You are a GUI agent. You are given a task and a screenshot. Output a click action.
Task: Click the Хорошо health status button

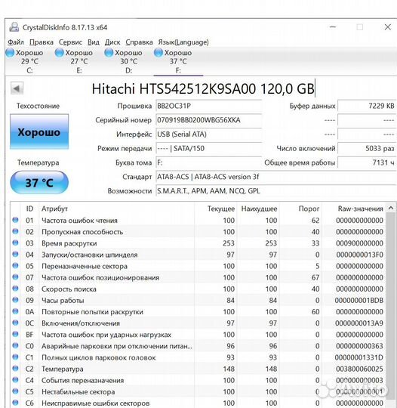pyautogui.click(x=39, y=132)
